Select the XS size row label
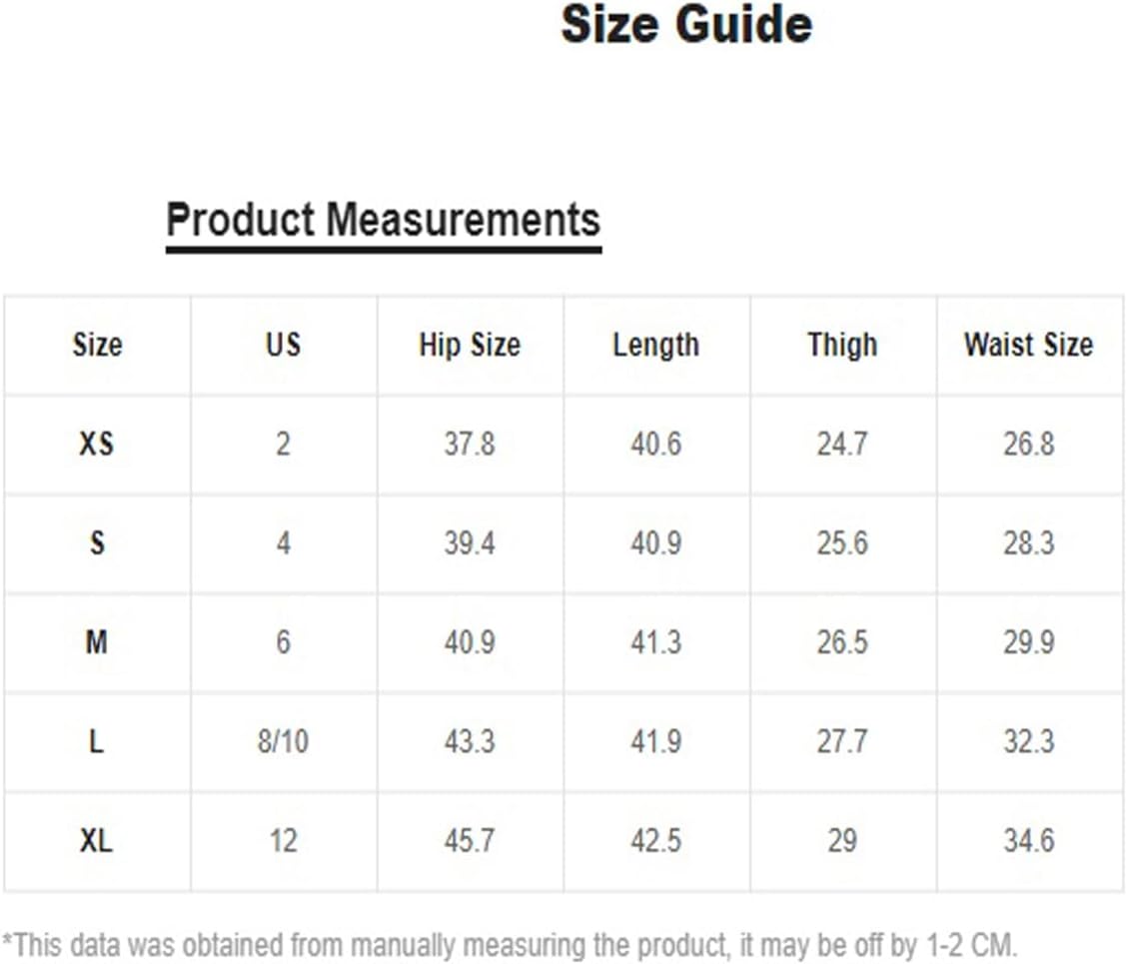Image resolution: width=1127 pixels, height=964 pixels. coord(96,445)
